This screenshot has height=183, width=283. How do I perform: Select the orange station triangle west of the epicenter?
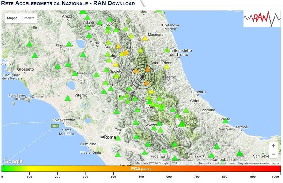(x=136, y=71)
